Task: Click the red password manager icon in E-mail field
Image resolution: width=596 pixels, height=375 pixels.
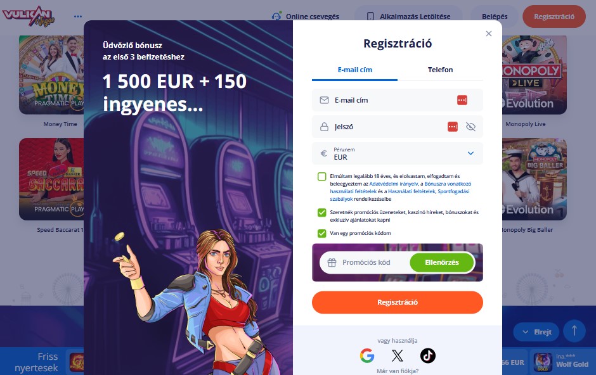Action: [x=462, y=100]
